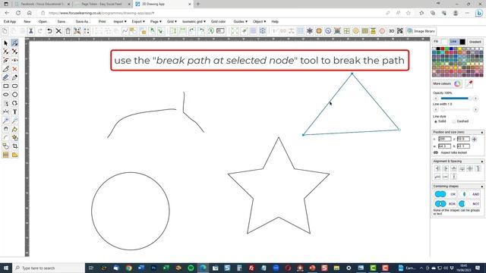This screenshot has height=273, width=486.
Task: Switch to Fill colour mode
Action: (x=436, y=42)
